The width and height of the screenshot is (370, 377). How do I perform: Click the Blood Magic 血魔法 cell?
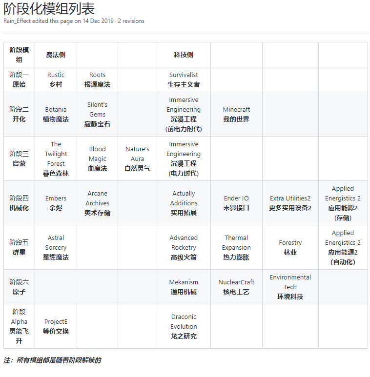tap(98, 159)
